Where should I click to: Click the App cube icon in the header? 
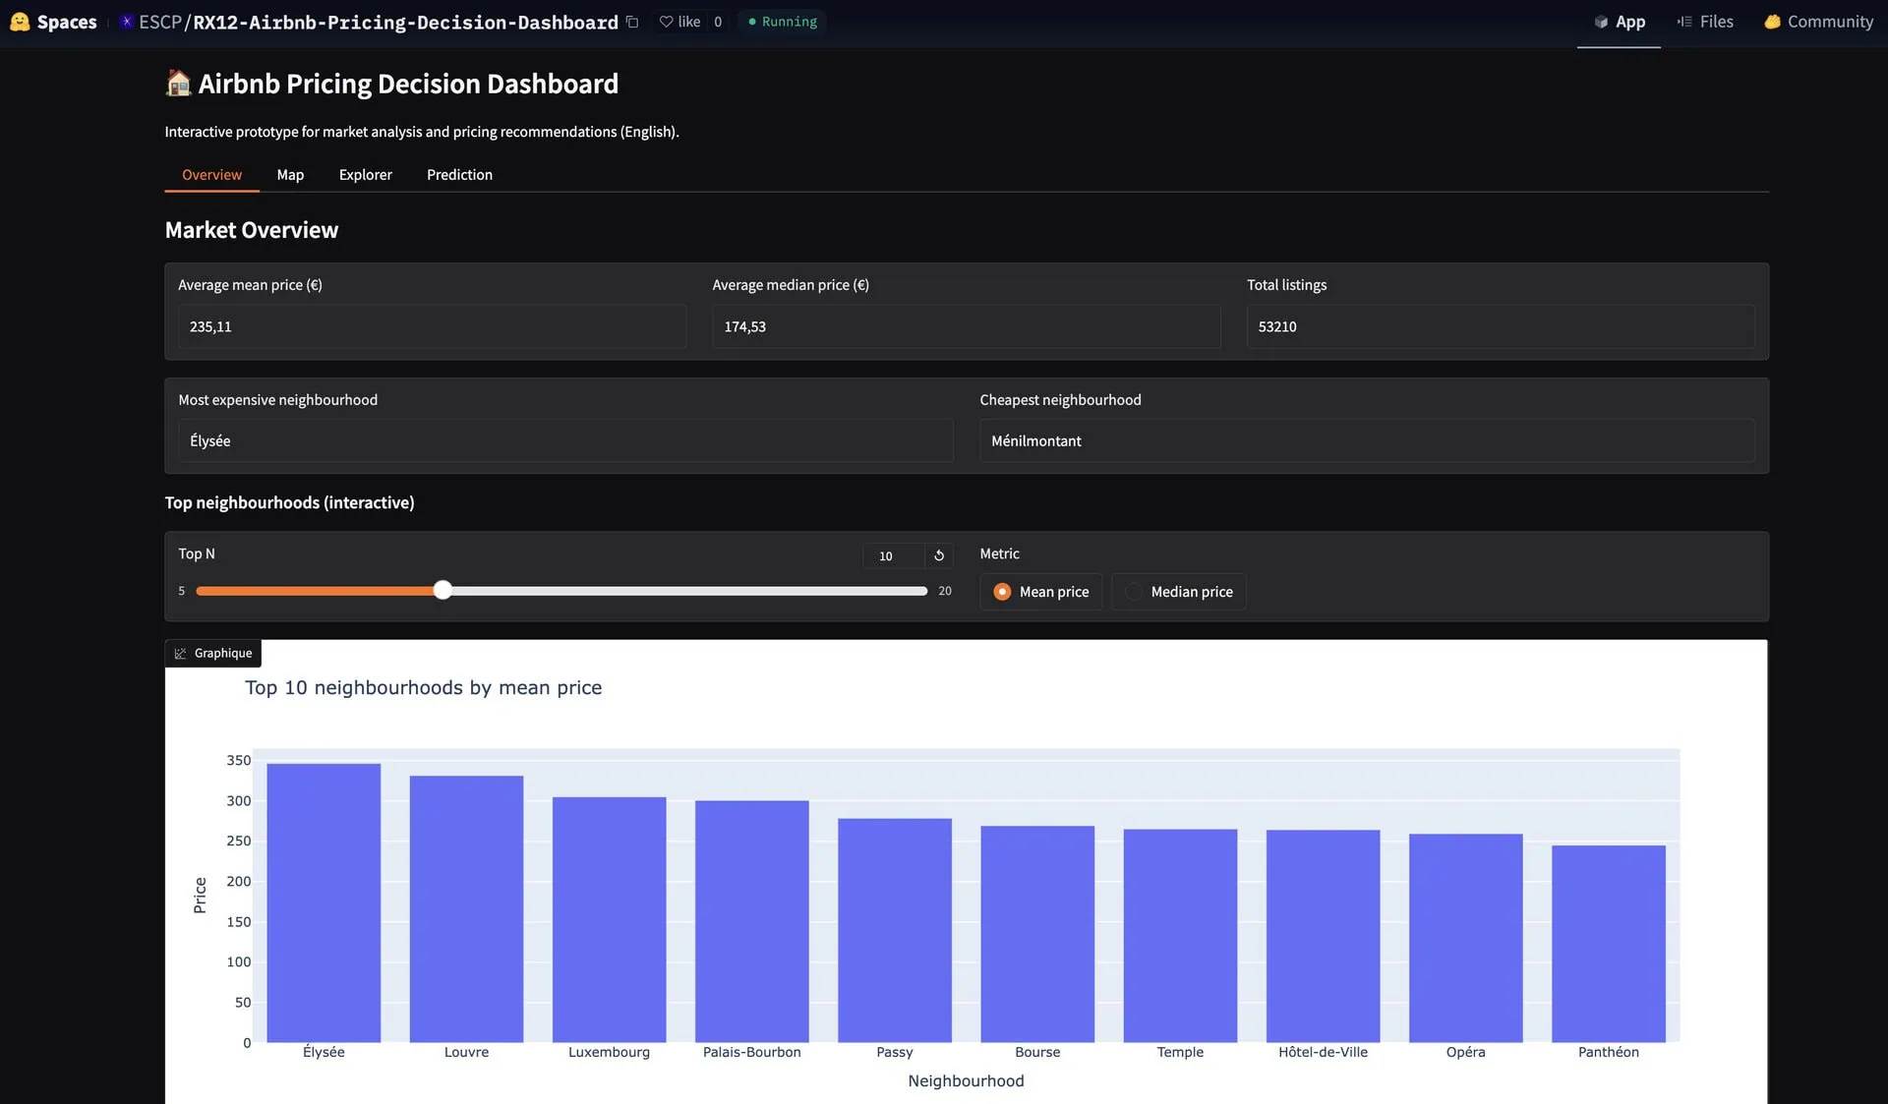1603,21
